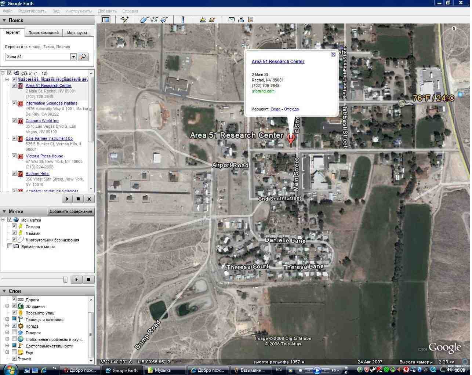This screenshot has width=472, height=375.
Task: Open Area 51 Research Center balloon link
Action: [x=278, y=62]
